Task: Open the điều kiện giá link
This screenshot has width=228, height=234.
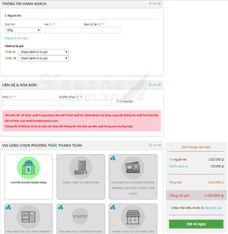Action: click(213, 208)
